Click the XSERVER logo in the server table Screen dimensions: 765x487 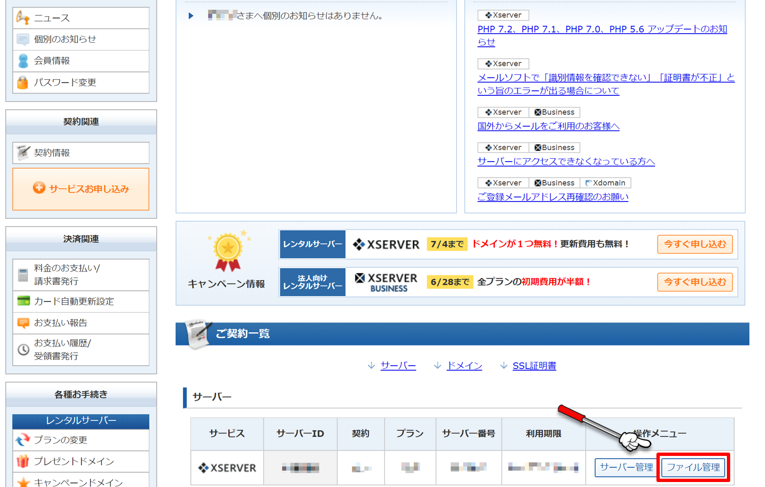227,468
